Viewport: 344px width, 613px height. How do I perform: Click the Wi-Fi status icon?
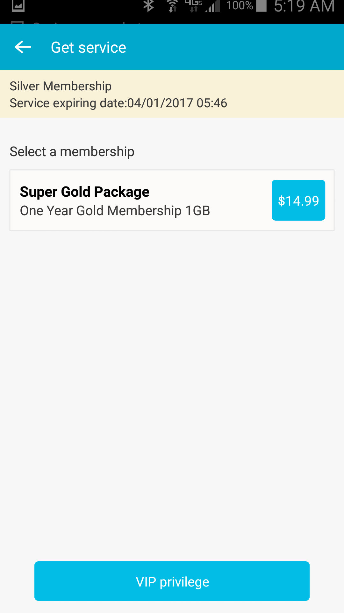coord(172,6)
